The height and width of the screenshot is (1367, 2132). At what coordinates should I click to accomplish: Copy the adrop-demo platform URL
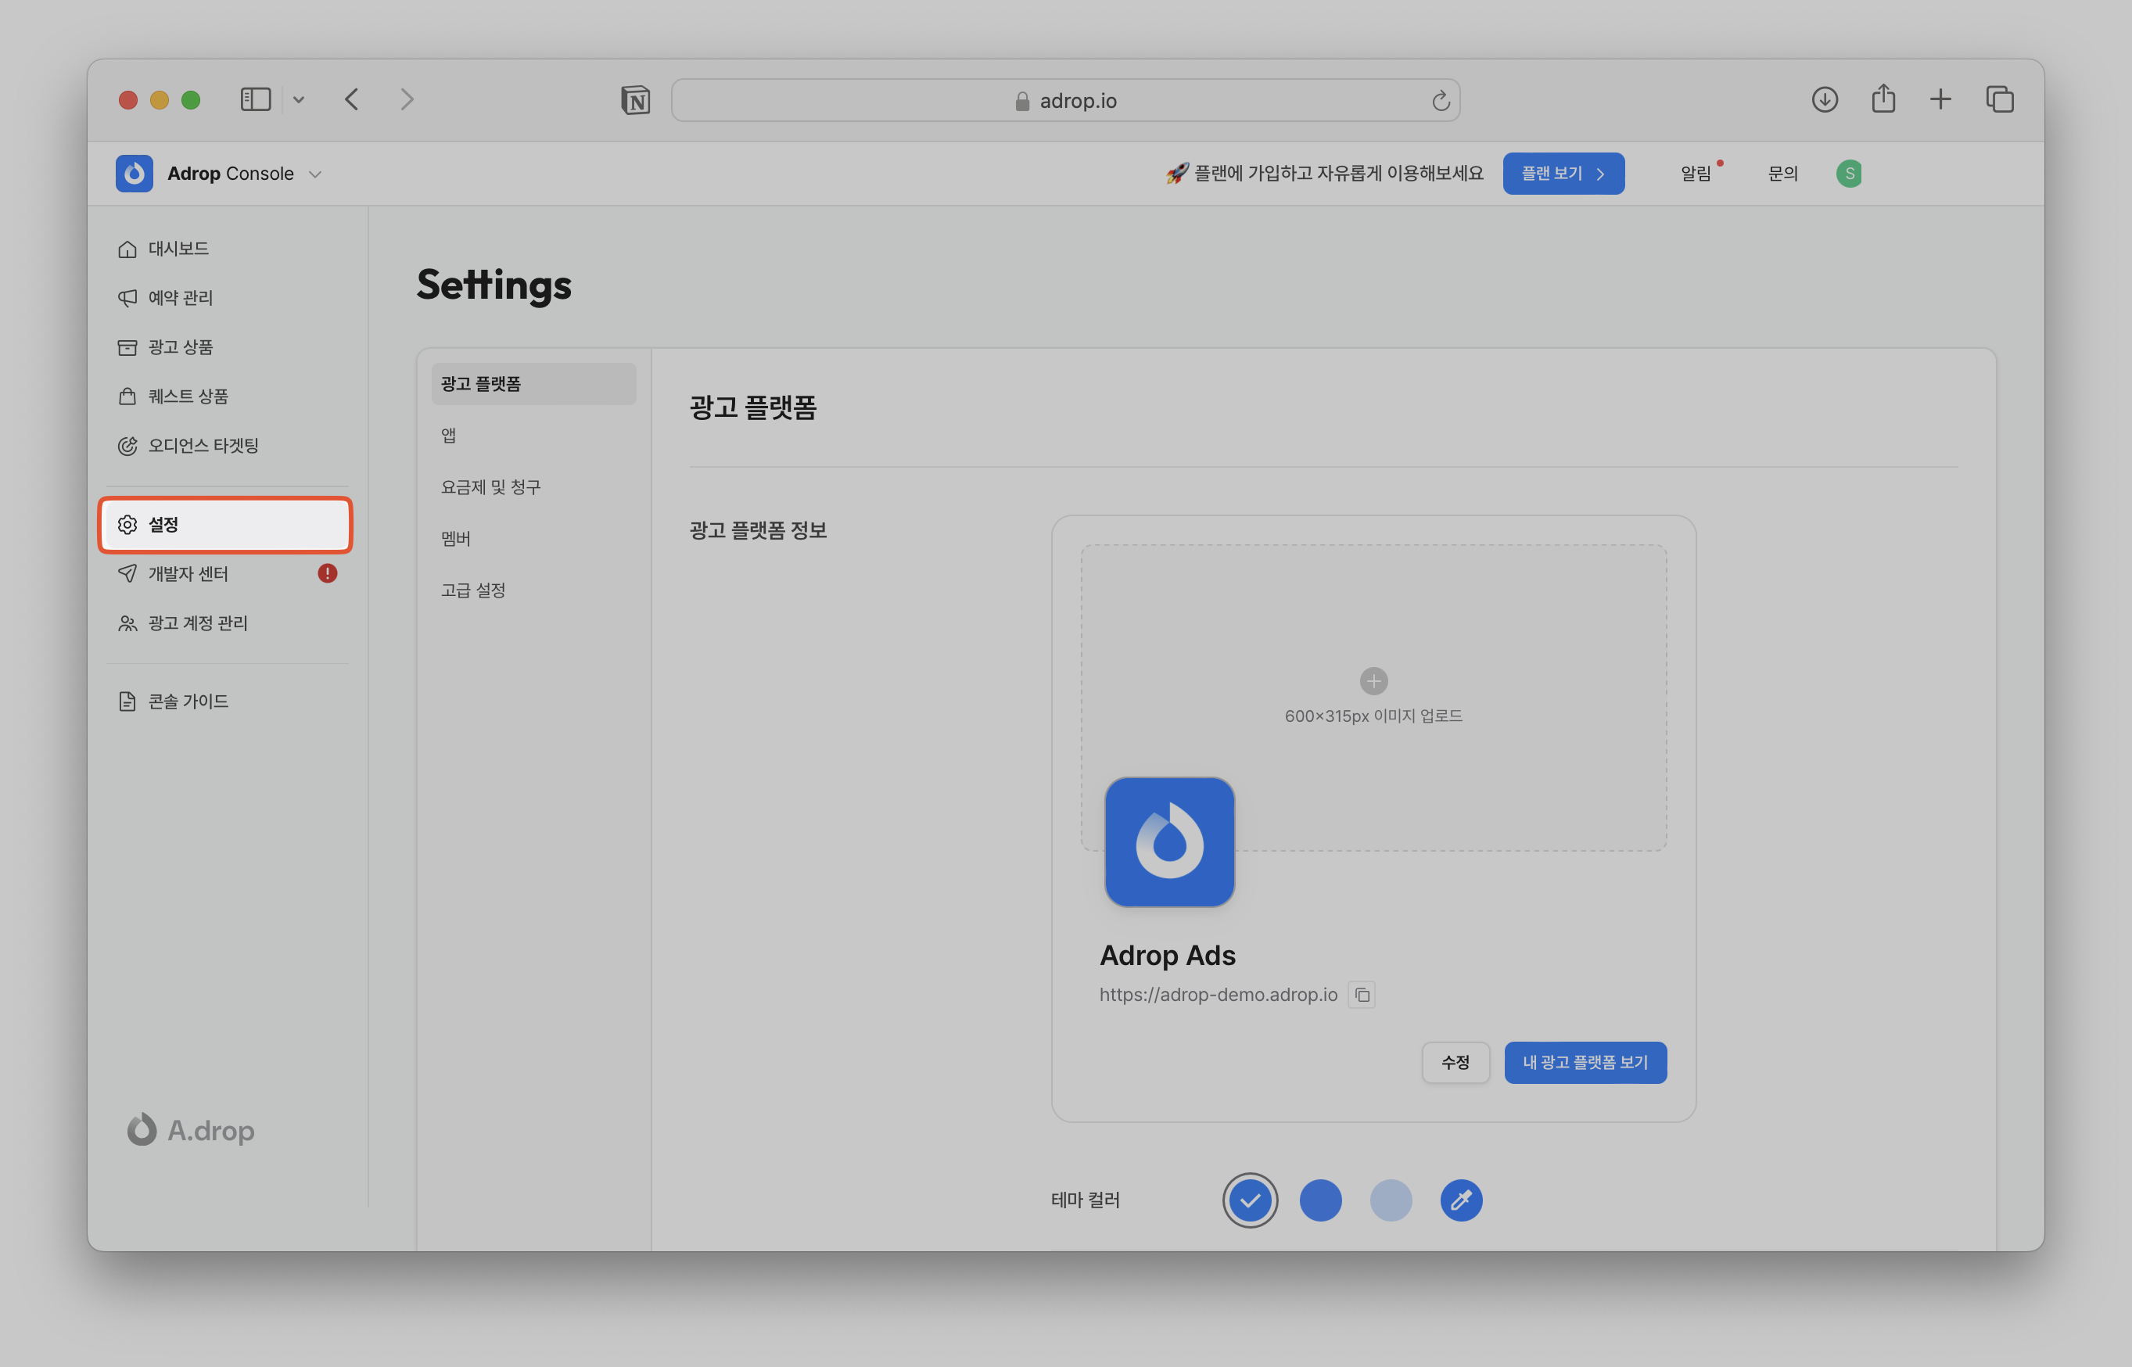[x=1362, y=995]
